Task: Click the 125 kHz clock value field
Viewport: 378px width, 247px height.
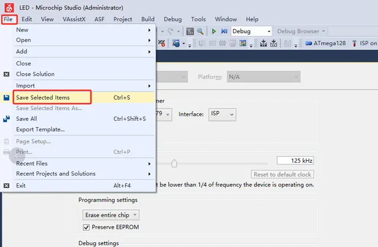Action: click(295, 160)
